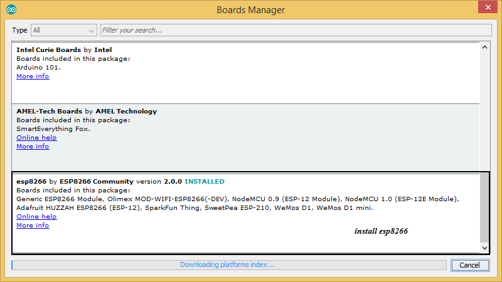Open Online help for AMEL-Tech Boards
The image size is (502, 282).
tap(36, 137)
